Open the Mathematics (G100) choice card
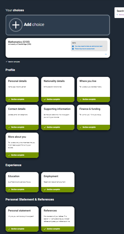The height and width of the screenshot is (234, 124). (x=58, y=48)
